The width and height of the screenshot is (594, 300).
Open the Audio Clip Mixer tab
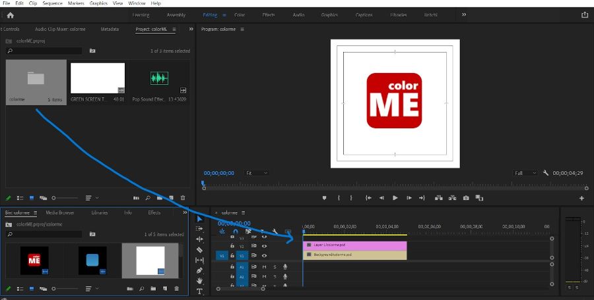click(60, 29)
